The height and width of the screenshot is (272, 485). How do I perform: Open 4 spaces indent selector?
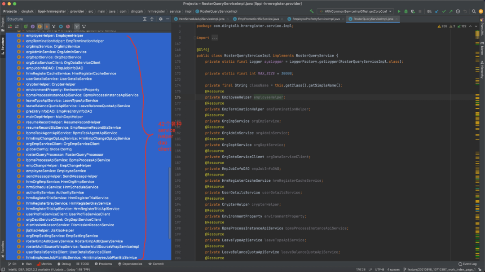[x=393, y=269]
